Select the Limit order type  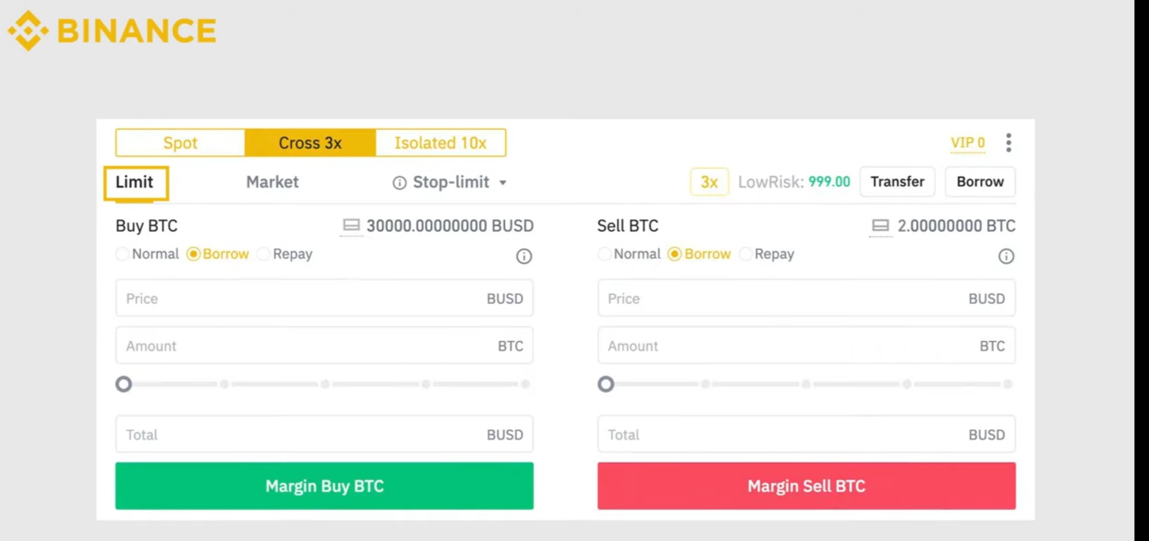click(x=136, y=182)
